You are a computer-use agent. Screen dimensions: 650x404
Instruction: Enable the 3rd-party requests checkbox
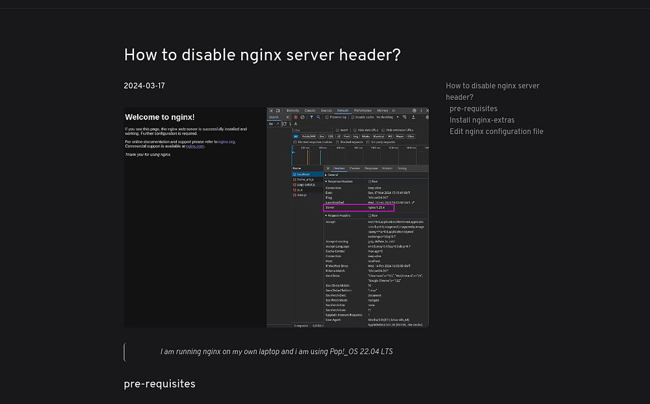pos(368,142)
